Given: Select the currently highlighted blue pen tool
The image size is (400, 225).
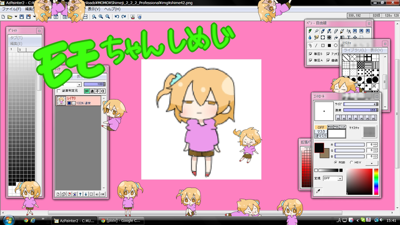Looking at the screenshot, I should [x=323, y=31].
